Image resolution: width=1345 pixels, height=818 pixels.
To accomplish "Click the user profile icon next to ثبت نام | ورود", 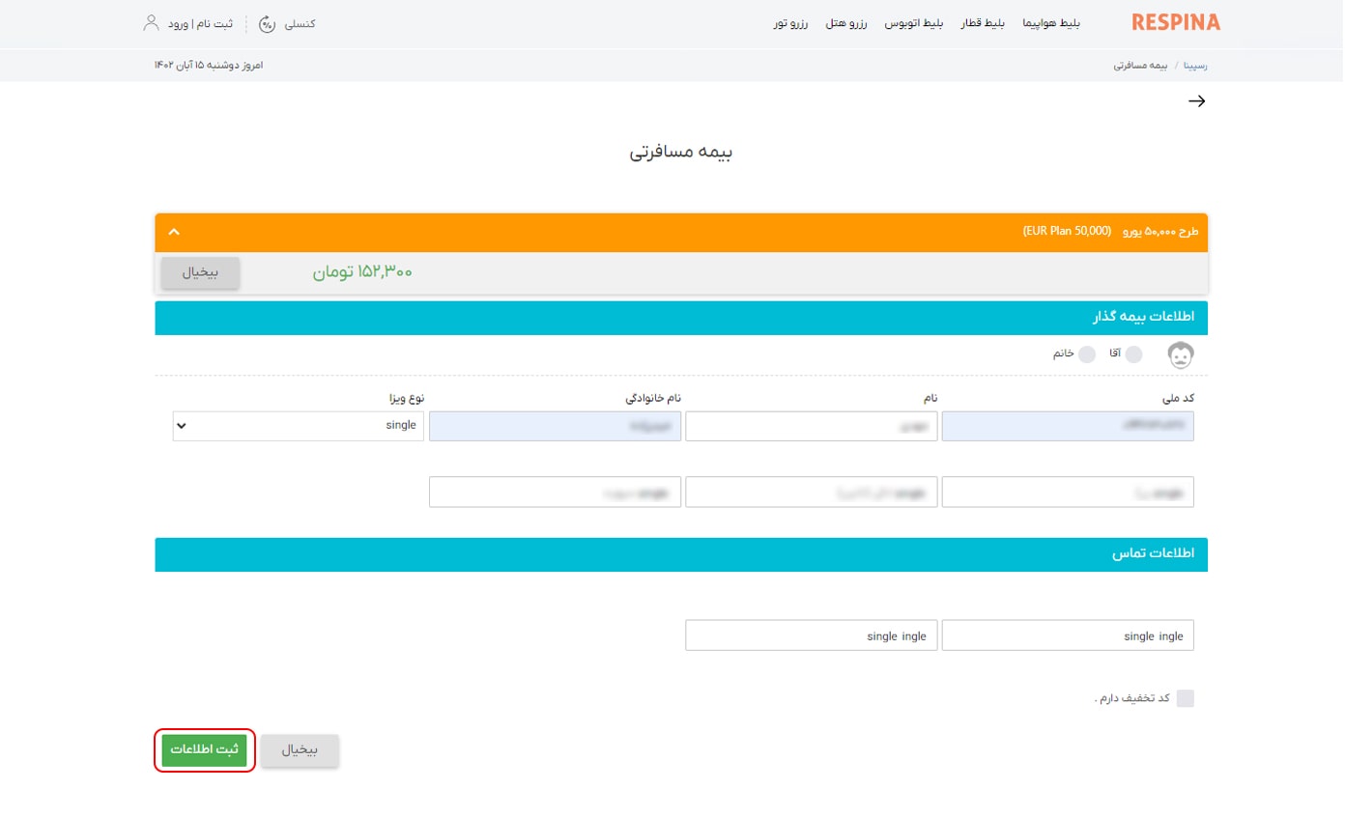I will tap(151, 22).
